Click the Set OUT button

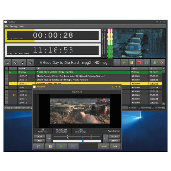pyautogui.click(x=114, y=141)
